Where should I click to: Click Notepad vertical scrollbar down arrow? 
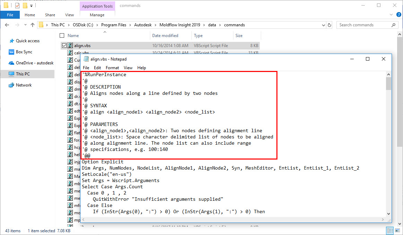[x=388, y=214]
